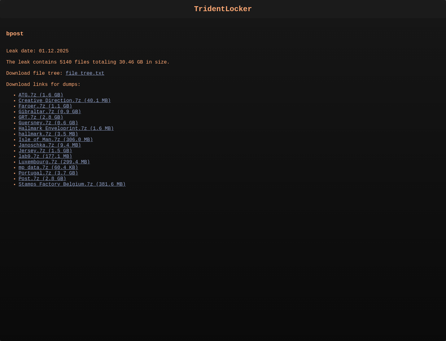Select the hallmark.7z (3.5 MB) link
This screenshot has width=446, height=341.
(48, 134)
